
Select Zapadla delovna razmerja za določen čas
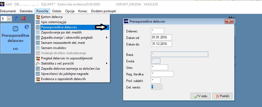click(72, 69)
